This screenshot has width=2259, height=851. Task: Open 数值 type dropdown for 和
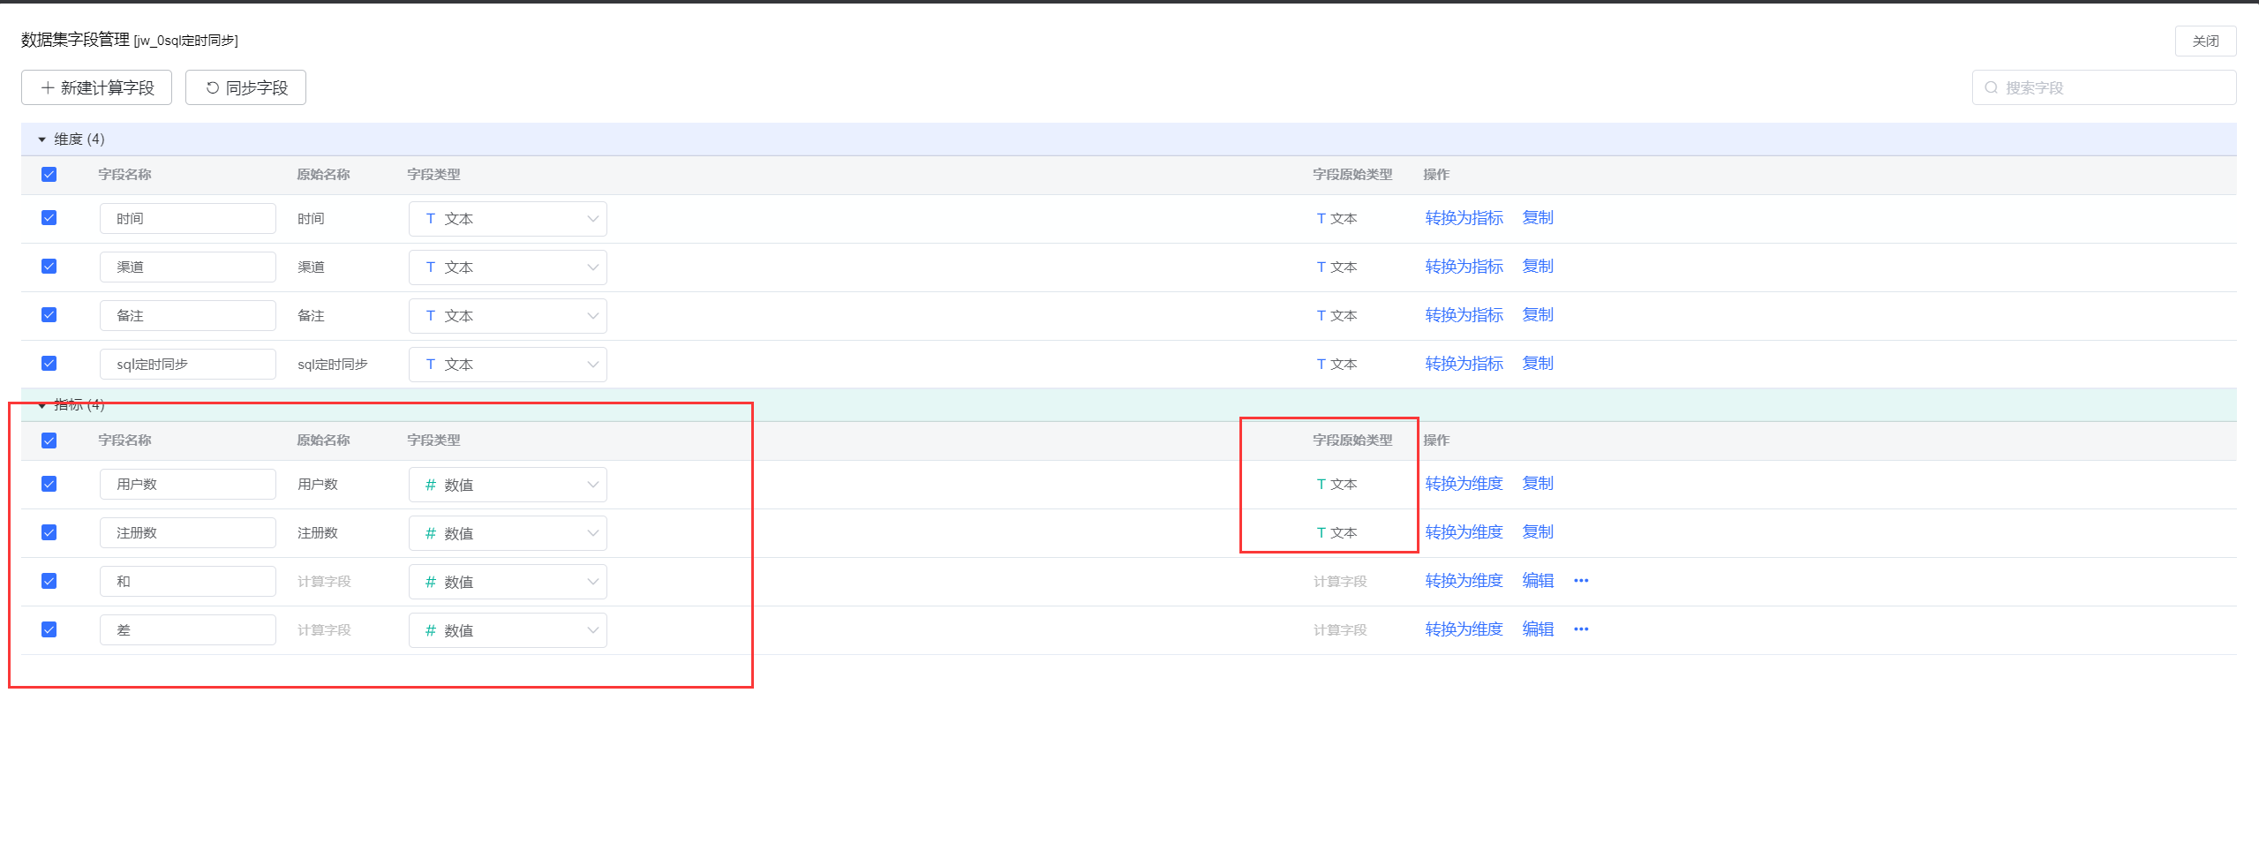pos(508,582)
